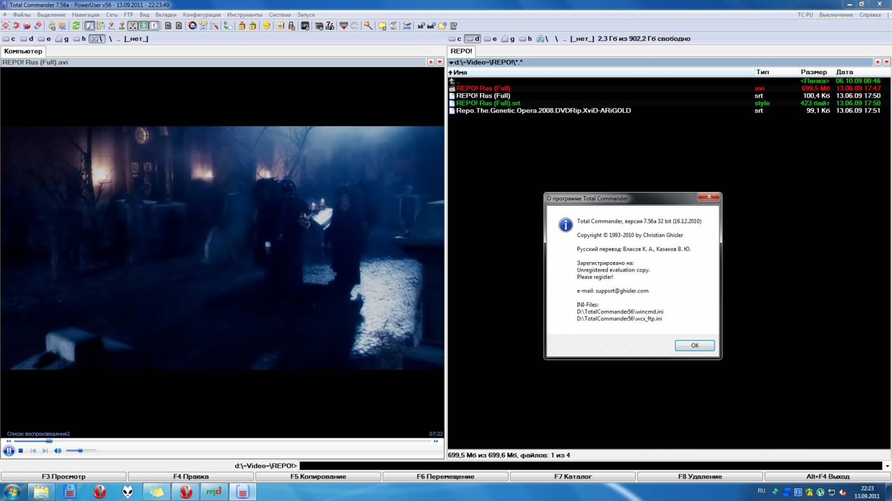Click the magnifier quick view toolbar icon
The width and height of the screenshot is (892, 501).
90,26
